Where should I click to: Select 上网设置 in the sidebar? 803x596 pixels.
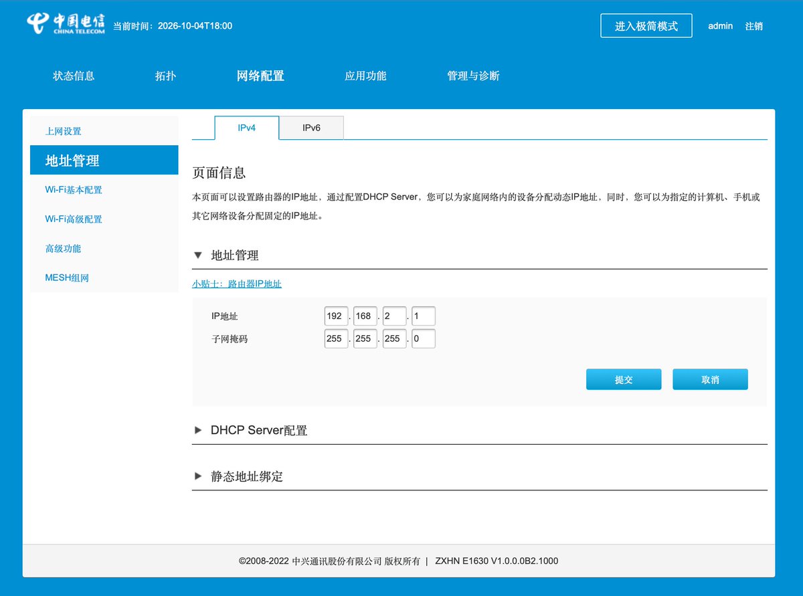tap(104, 131)
